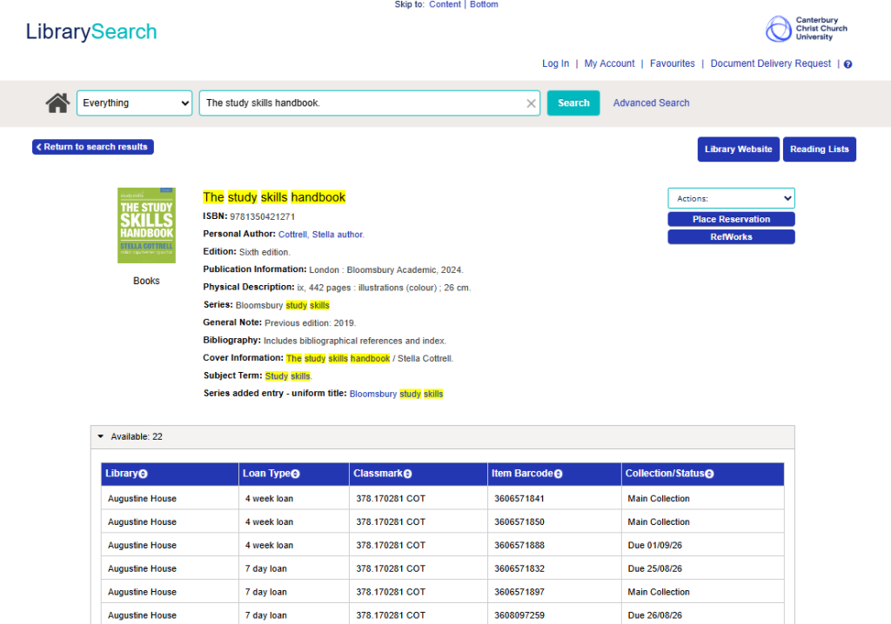Click the highlighted book title heading
The width and height of the screenshot is (891, 624).
pos(274,197)
